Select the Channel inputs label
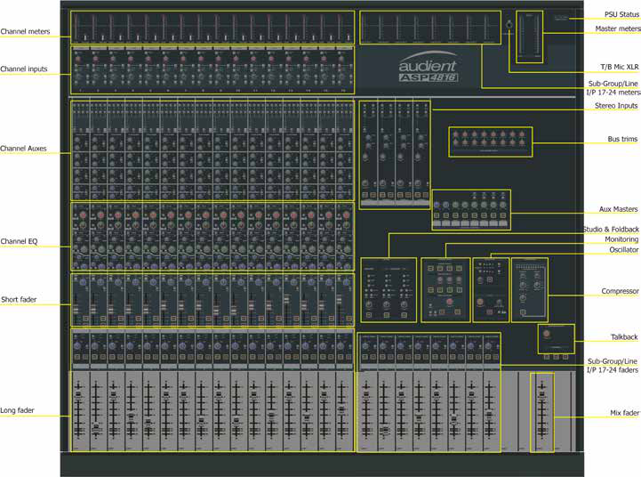The image size is (641, 477). 24,69
